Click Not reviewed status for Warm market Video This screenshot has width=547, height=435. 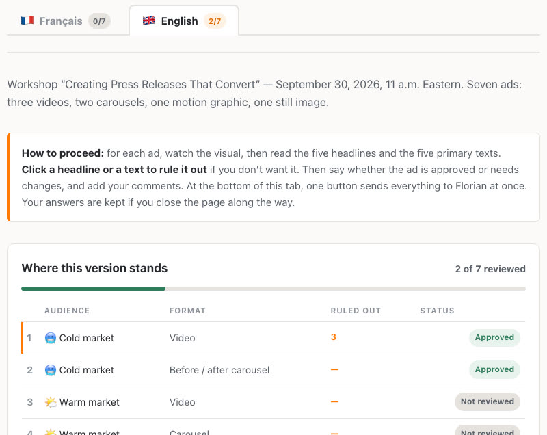488,401
